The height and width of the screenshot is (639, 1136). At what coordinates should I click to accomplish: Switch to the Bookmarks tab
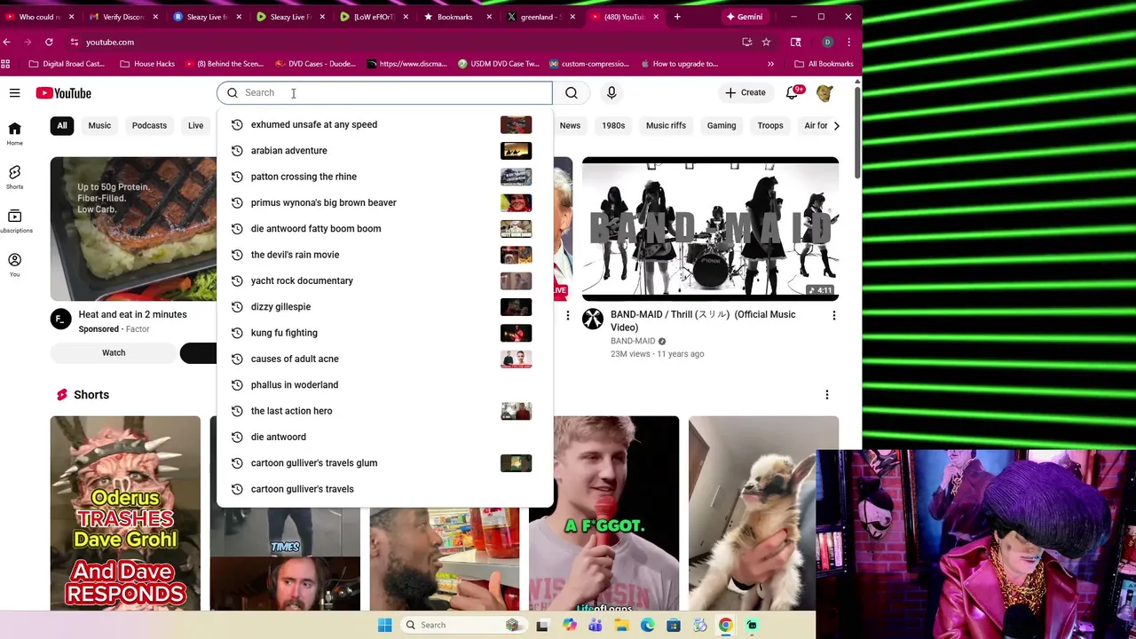pos(454,17)
